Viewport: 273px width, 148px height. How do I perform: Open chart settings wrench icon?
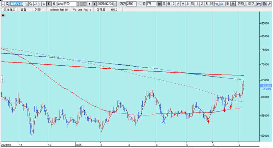pos(269,4)
